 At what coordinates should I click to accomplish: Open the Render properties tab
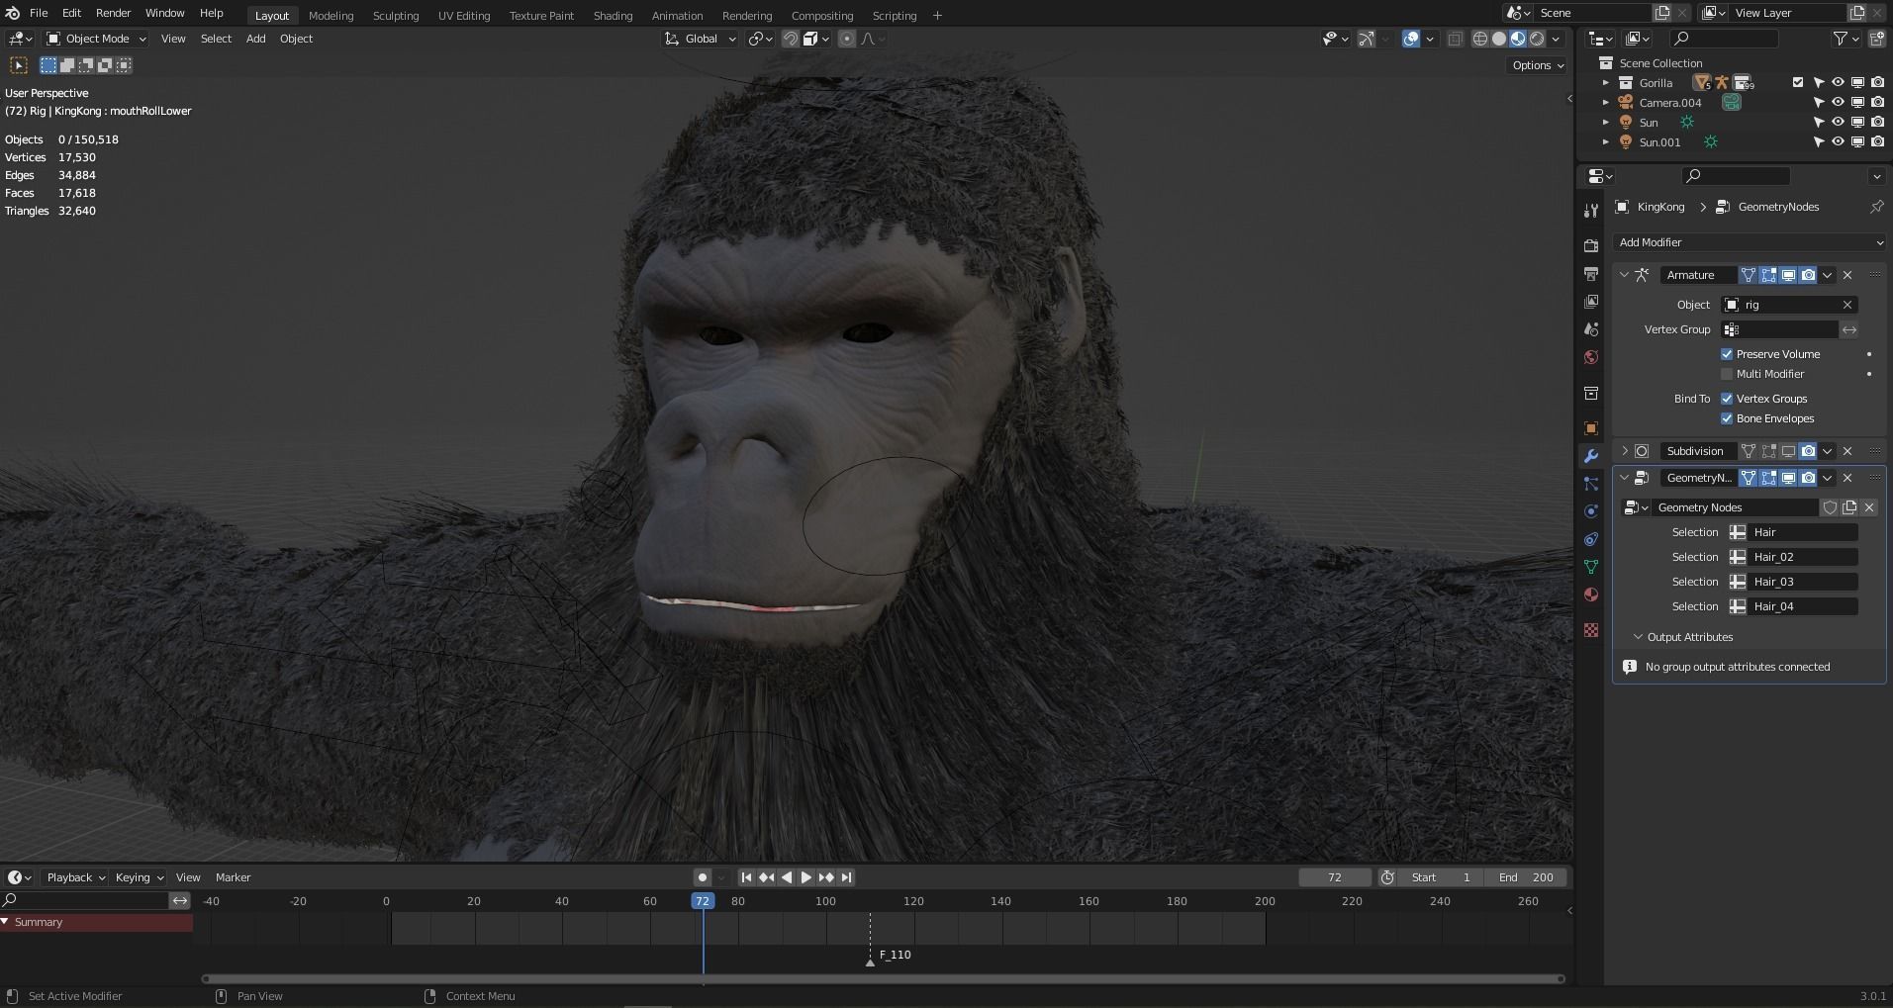coord(1591,245)
